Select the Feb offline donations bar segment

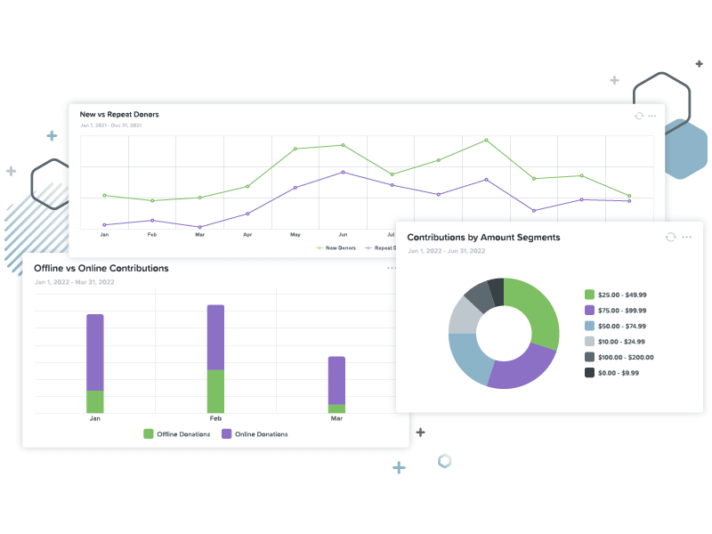point(215,392)
